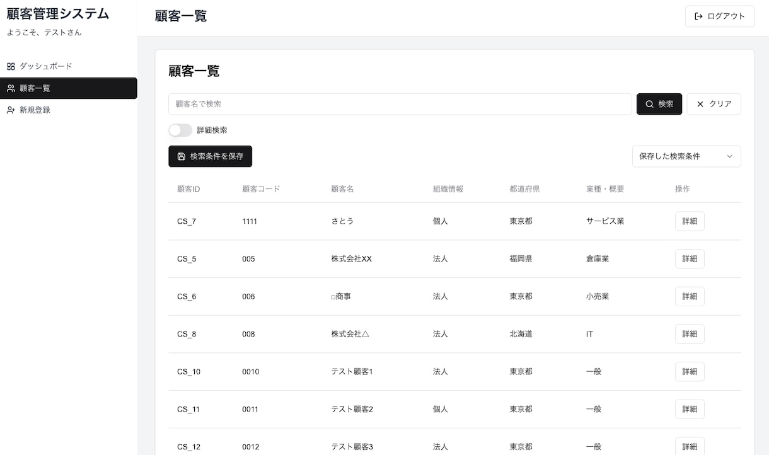Image resolution: width=769 pixels, height=455 pixels.
Task: Click customer code 005
Action: point(248,259)
